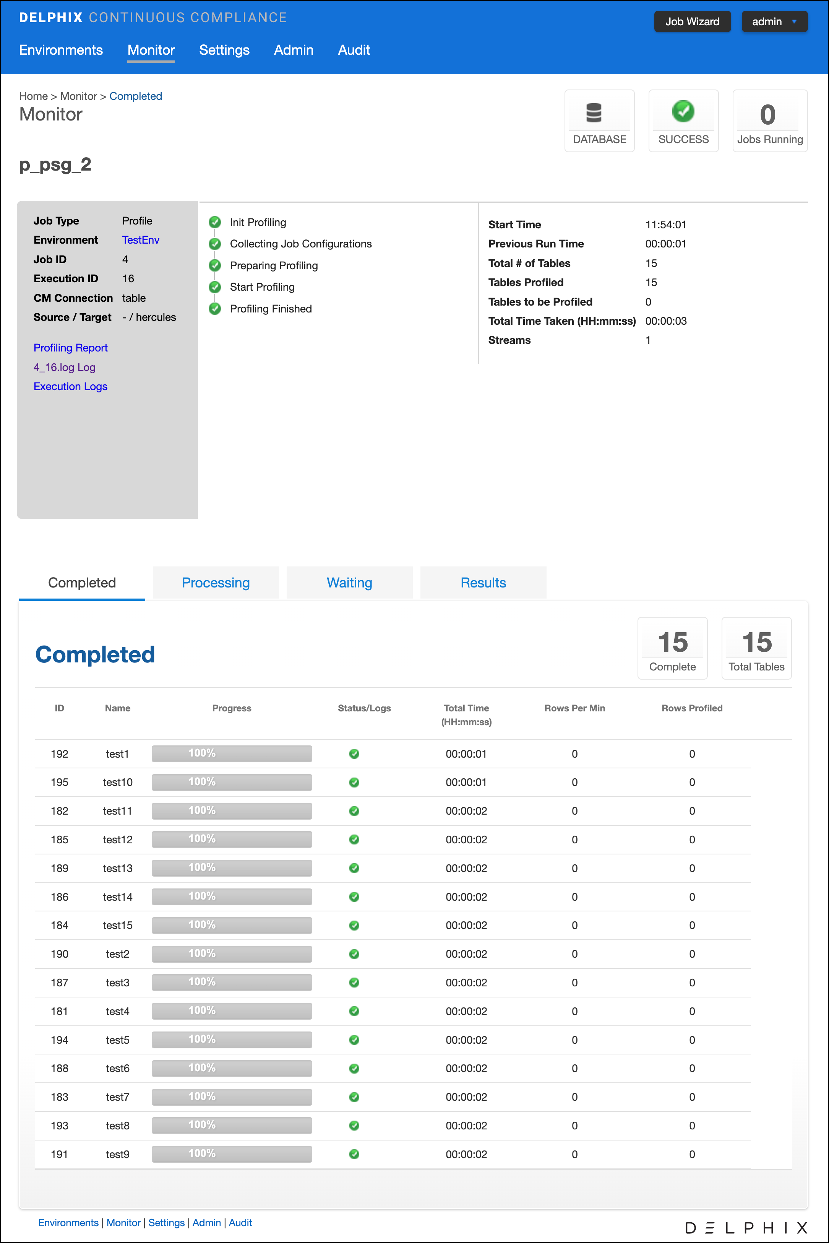
Task: Open the Profiling Report link
Action: click(70, 348)
